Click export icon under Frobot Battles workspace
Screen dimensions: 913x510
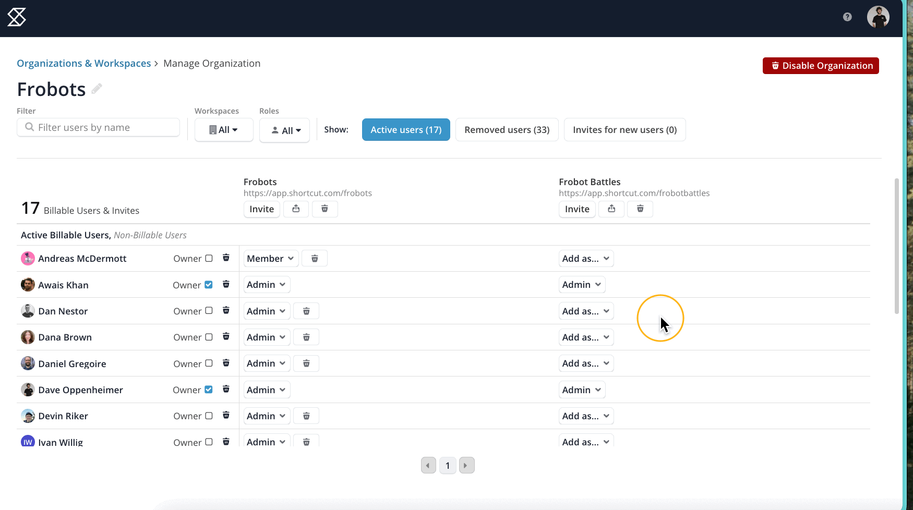(x=611, y=209)
